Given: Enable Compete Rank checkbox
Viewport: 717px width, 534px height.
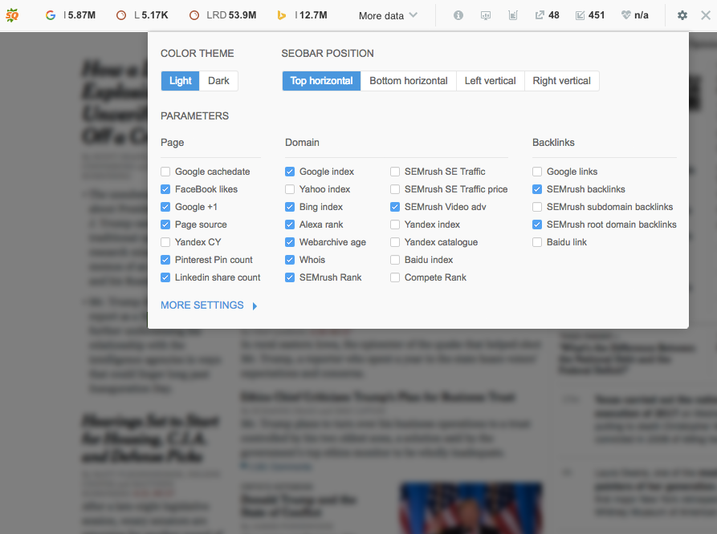Looking at the screenshot, I should click(x=395, y=277).
